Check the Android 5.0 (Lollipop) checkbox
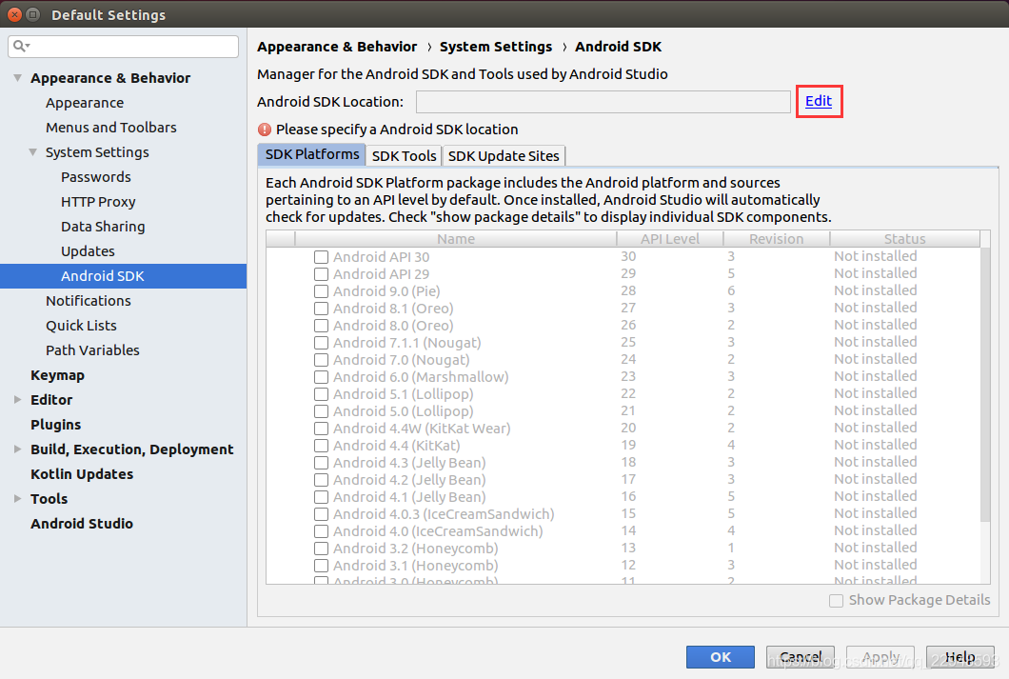 [321, 411]
